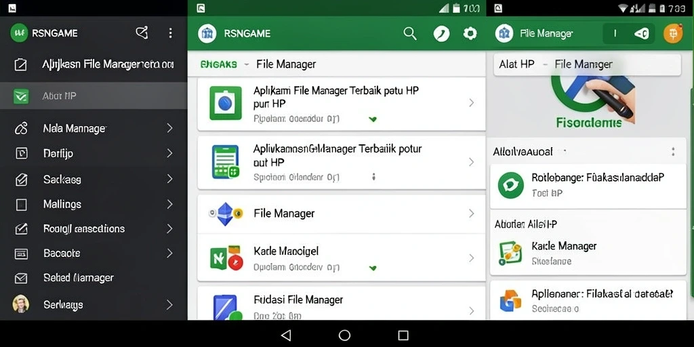Screen dimensions: 694x347
Task: Tap the Karle Manoigel app icon
Action: (x=226, y=258)
